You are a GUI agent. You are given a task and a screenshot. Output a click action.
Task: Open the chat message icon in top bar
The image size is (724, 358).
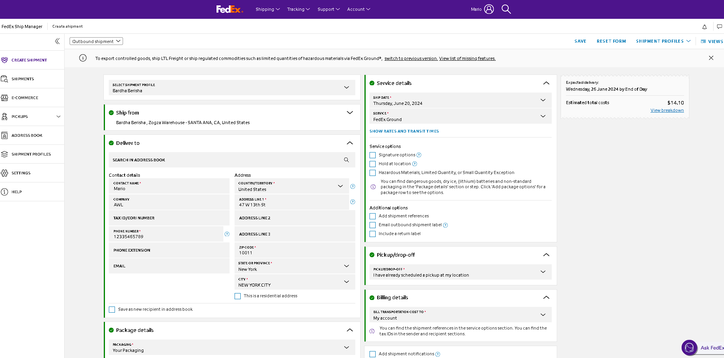click(719, 27)
